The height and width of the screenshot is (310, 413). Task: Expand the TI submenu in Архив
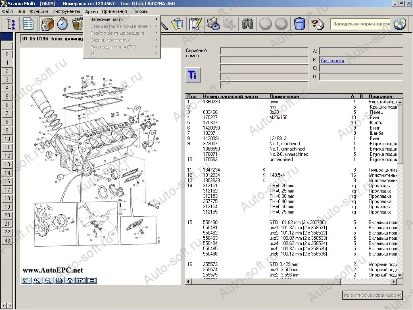click(122, 54)
